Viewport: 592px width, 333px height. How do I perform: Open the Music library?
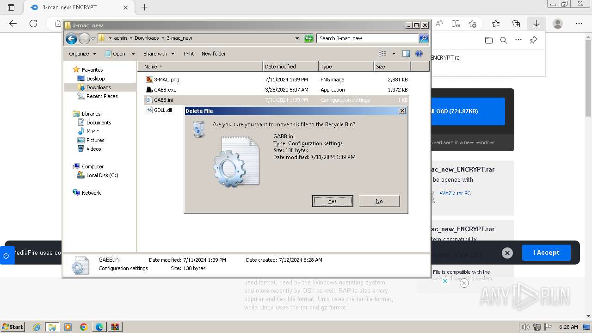[x=92, y=131]
